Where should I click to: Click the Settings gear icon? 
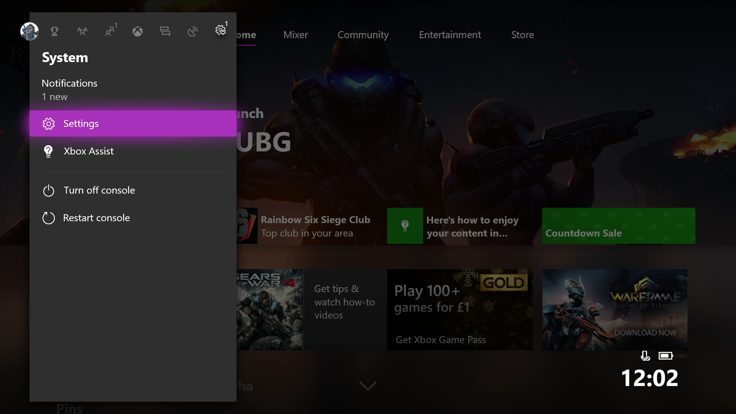220,30
